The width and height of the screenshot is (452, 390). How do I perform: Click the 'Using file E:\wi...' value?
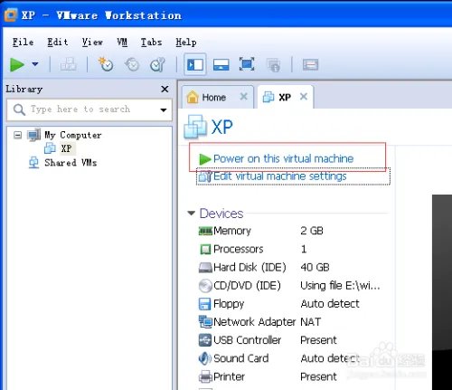[x=340, y=286]
